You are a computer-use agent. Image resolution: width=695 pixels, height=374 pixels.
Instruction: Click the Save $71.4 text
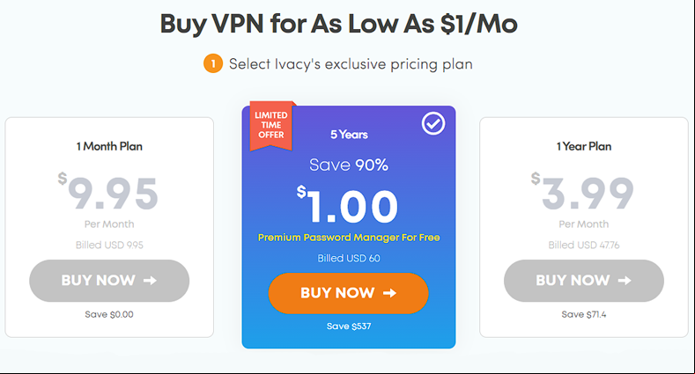pos(584,314)
